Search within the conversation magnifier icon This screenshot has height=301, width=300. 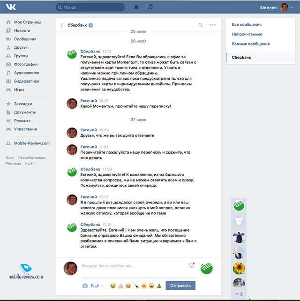point(200,25)
